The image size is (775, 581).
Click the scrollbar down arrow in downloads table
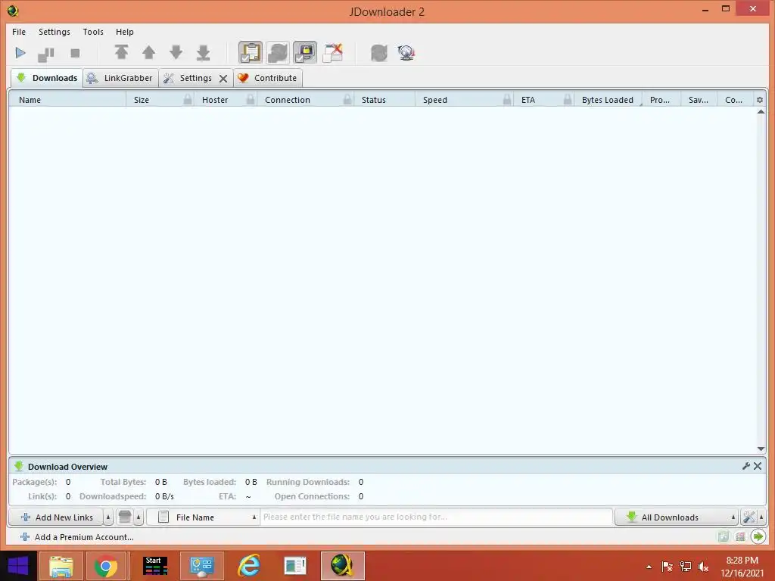pyautogui.click(x=761, y=449)
